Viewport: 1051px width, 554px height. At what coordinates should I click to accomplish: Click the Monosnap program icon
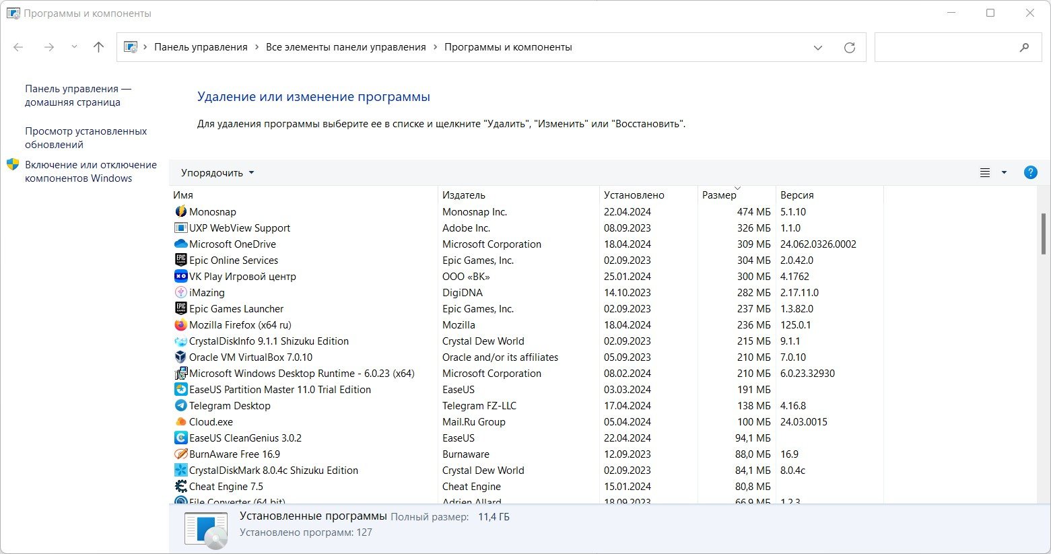click(x=180, y=211)
